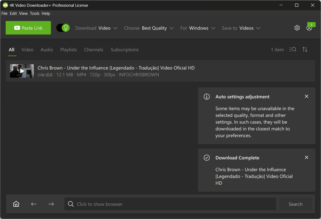Viewport: 321px width, 219px height.
Task: Open the Tools menu
Action: pyautogui.click(x=35, y=13)
